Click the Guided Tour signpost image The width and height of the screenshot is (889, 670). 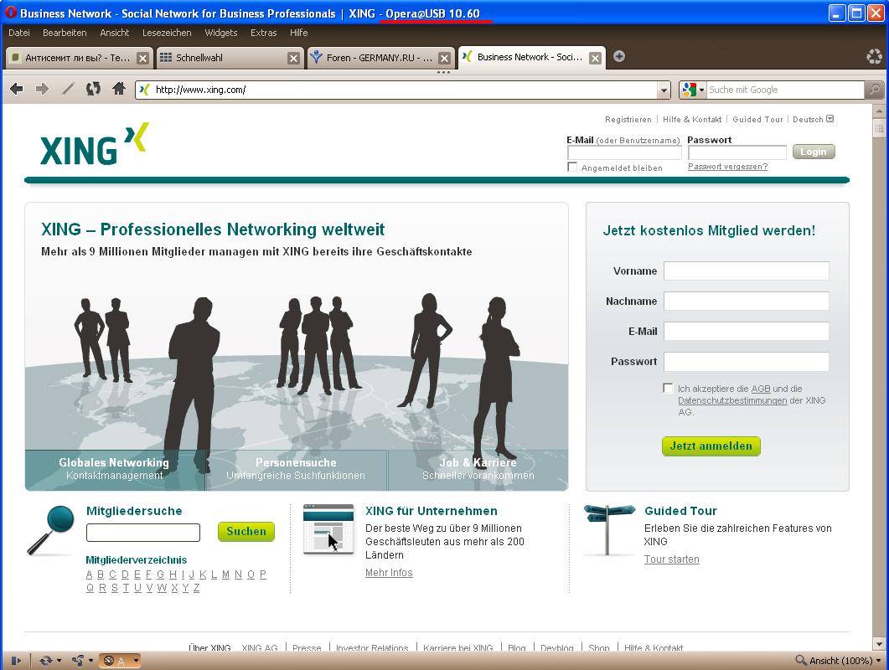pyautogui.click(x=609, y=530)
